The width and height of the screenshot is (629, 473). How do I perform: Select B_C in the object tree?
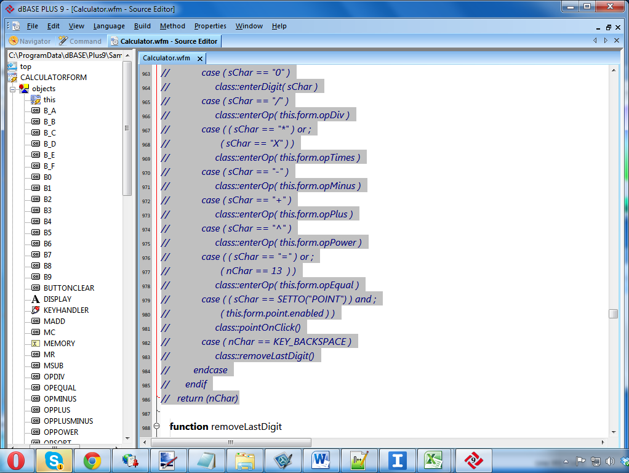click(x=50, y=133)
